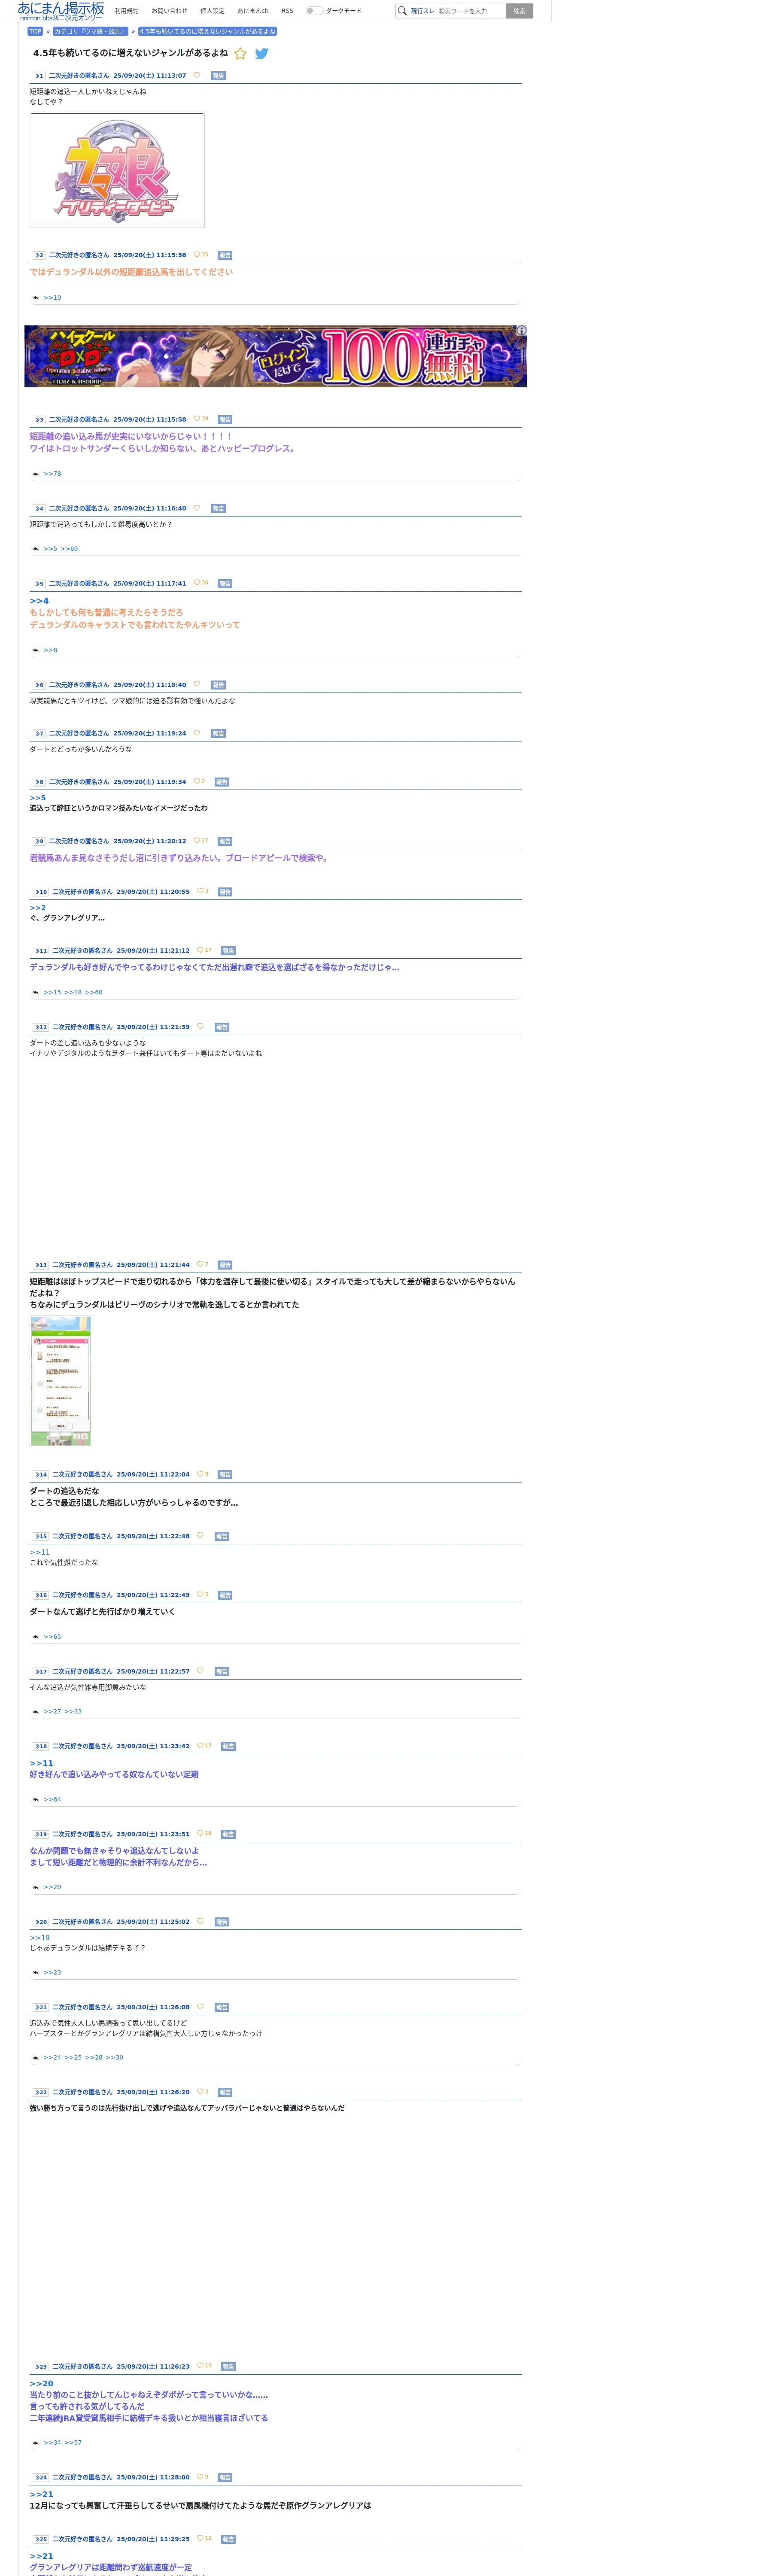Favorite the thread with the star icon

coord(240,54)
